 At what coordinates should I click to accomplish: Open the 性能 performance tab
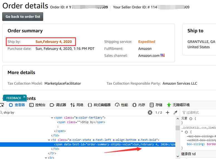[x=121, y=105]
